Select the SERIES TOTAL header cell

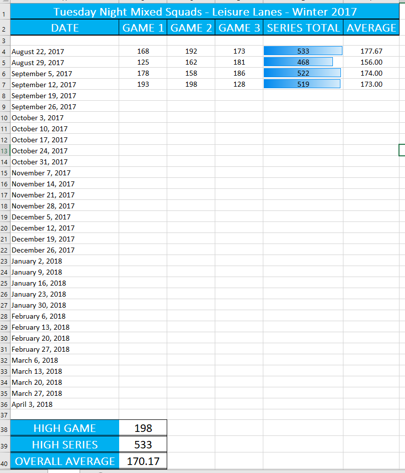tap(303, 28)
